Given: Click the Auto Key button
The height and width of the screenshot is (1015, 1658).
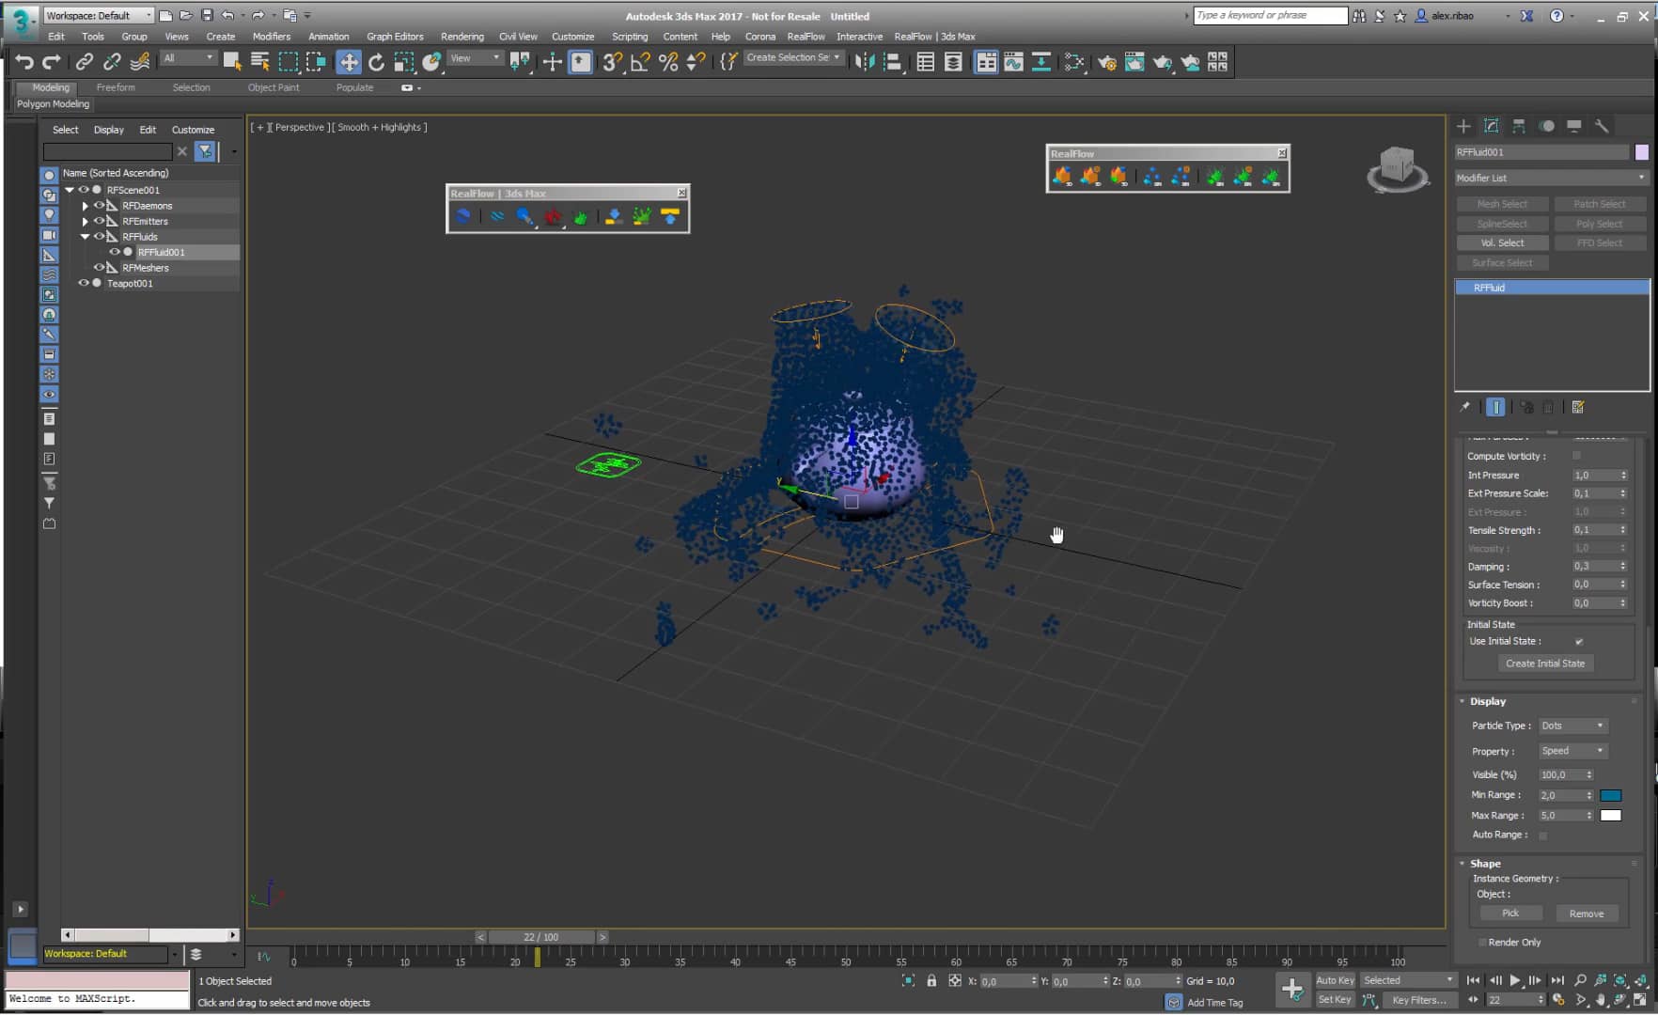Looking at the screenshot, I should (x=1335, y=980).
